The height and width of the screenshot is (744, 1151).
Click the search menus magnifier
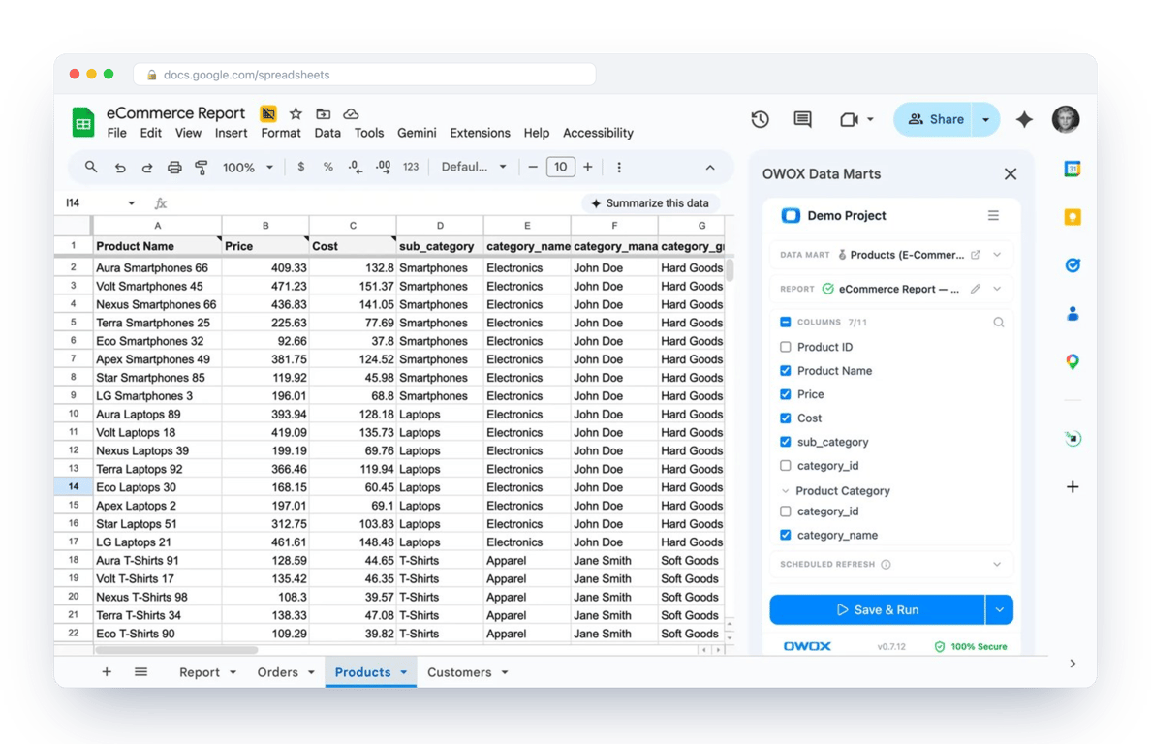(90, 167)
